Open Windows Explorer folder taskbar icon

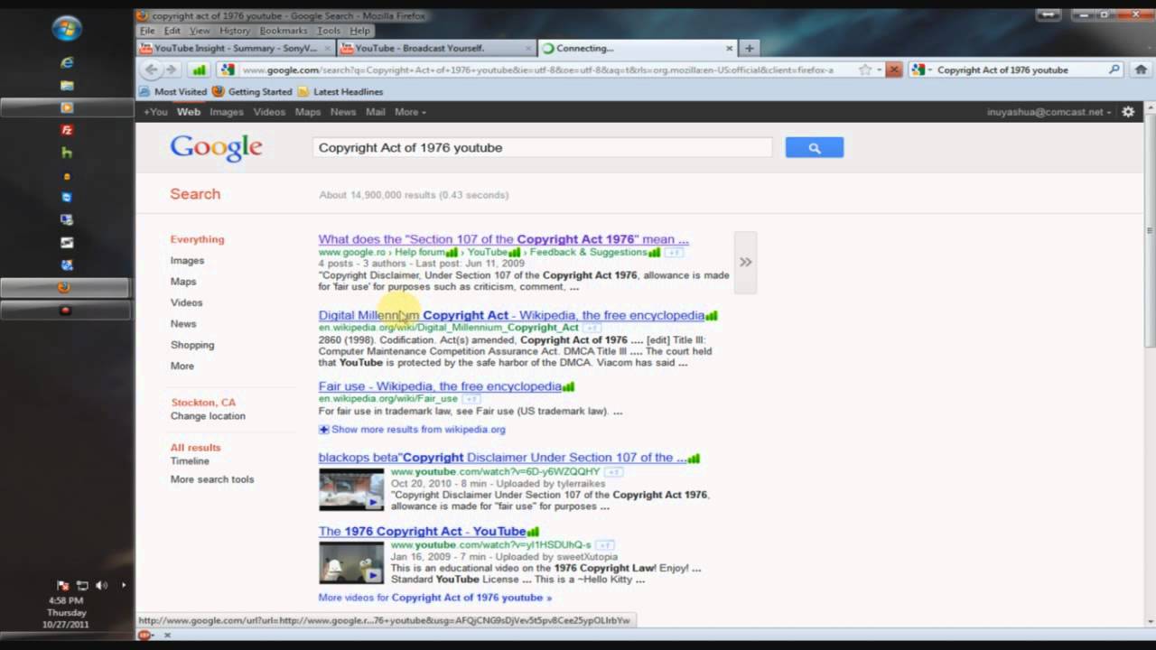click(67, 85)
